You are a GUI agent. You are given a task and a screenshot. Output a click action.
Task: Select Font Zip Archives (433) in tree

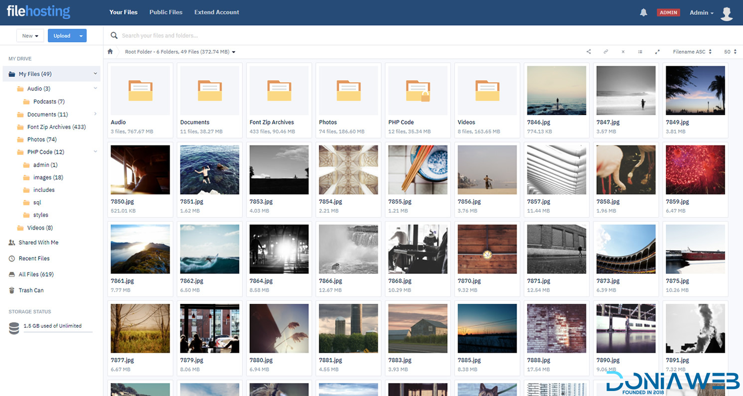point(56,127)
